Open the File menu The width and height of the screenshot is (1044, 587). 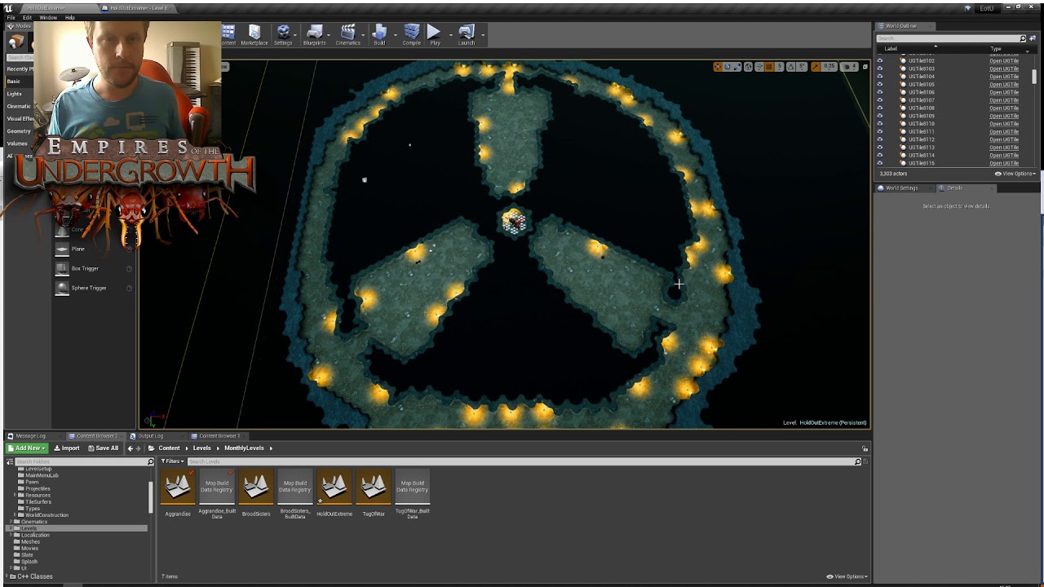tap(11, 17)
